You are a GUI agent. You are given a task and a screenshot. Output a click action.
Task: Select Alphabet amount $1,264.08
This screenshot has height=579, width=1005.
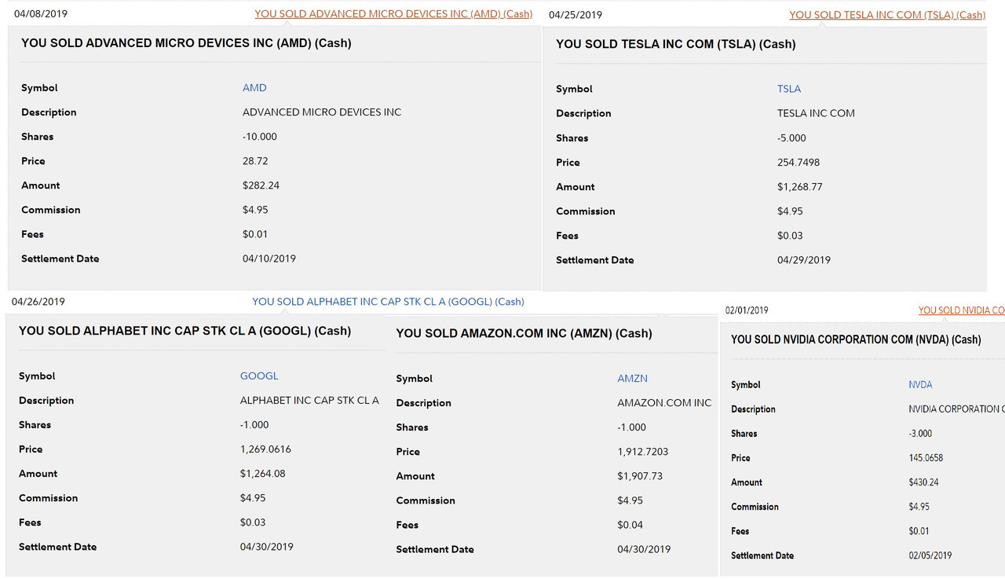coord(263,474)
